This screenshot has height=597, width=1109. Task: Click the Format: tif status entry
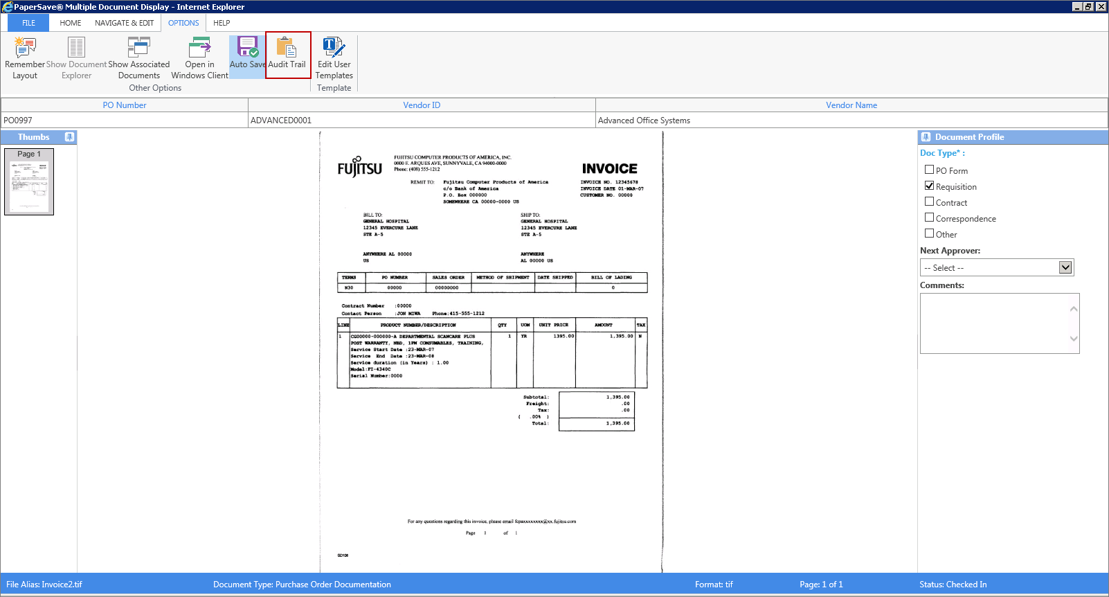tap(714, 585)
